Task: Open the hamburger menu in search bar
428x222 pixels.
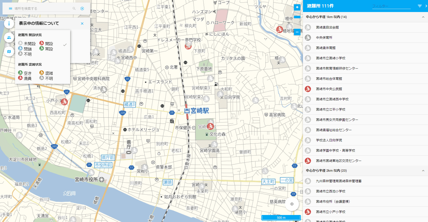Action: (10, 9)
